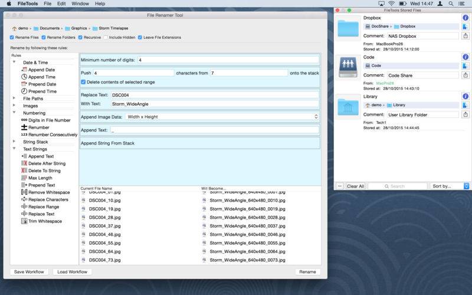Toggle Rename Folders checkbox
472x295 pixels.
44,37
